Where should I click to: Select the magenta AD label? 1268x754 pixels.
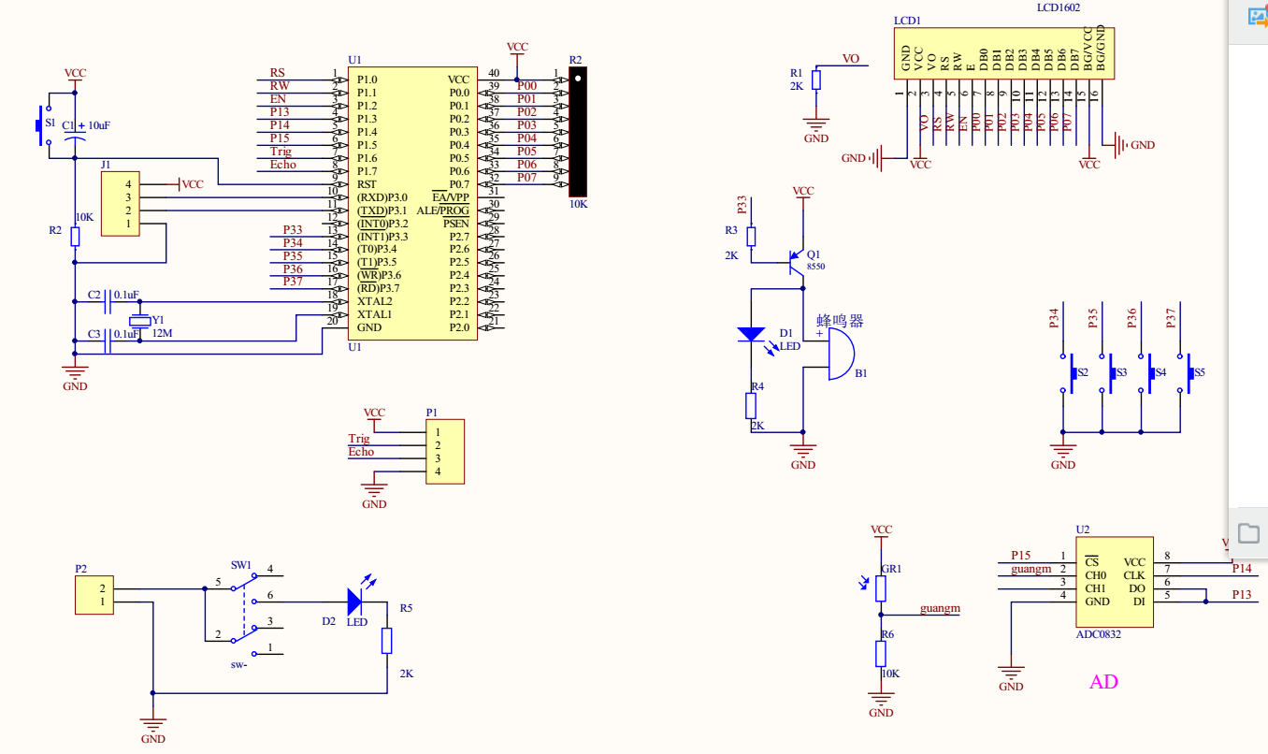click(x=1103, y=681)
